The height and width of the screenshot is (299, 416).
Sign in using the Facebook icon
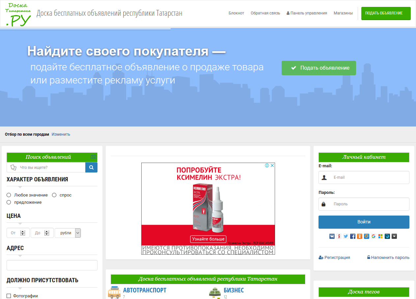pyautogui.click(x=352, y=236)
